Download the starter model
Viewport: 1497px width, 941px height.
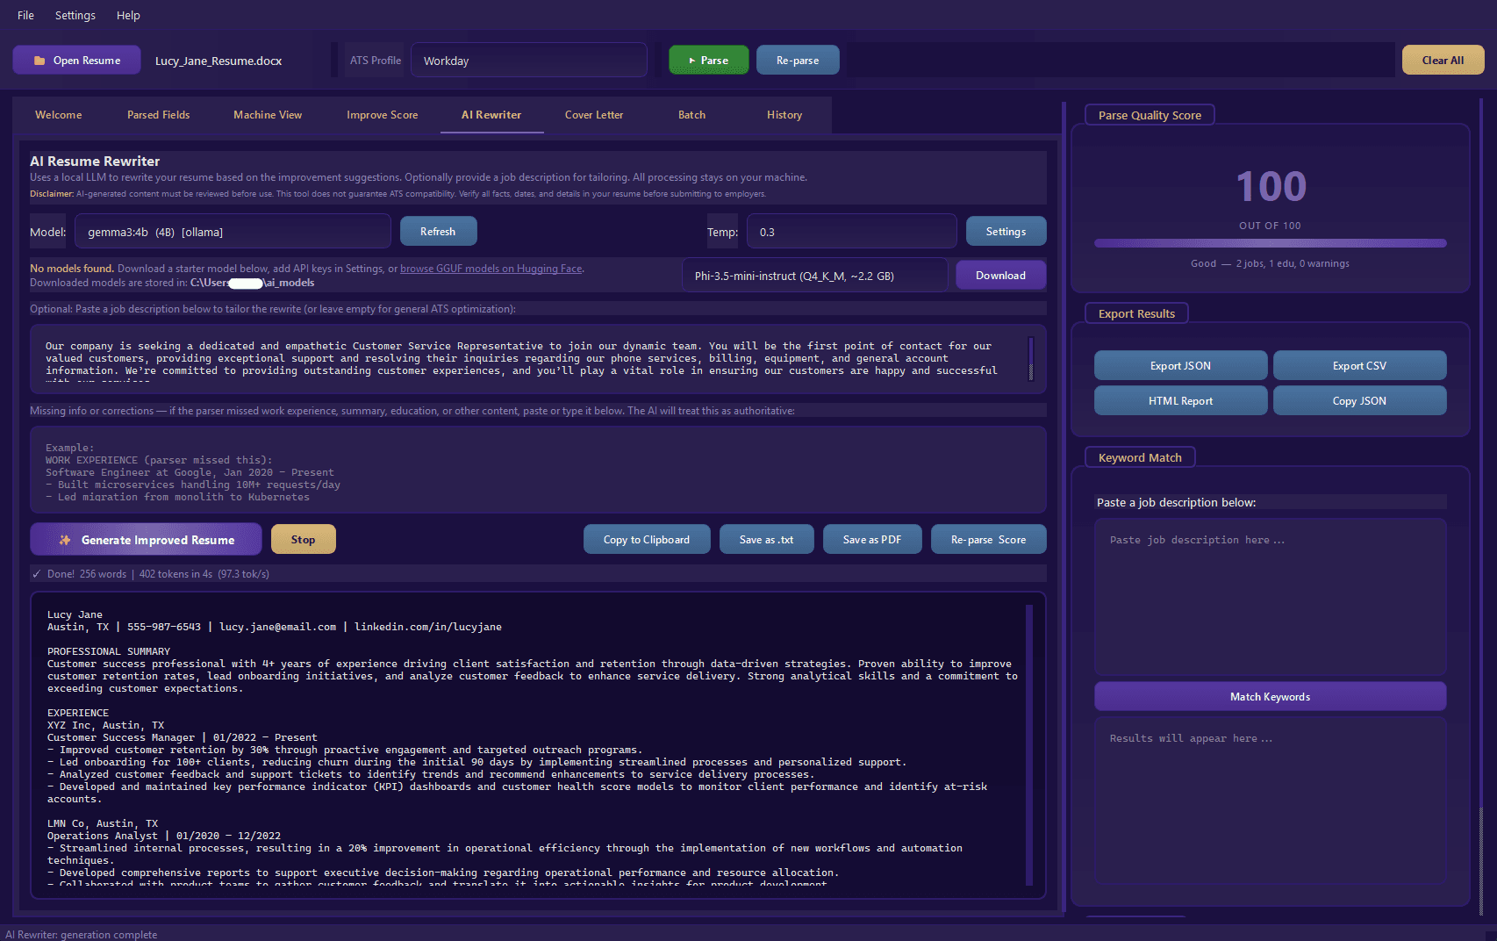1000,276
